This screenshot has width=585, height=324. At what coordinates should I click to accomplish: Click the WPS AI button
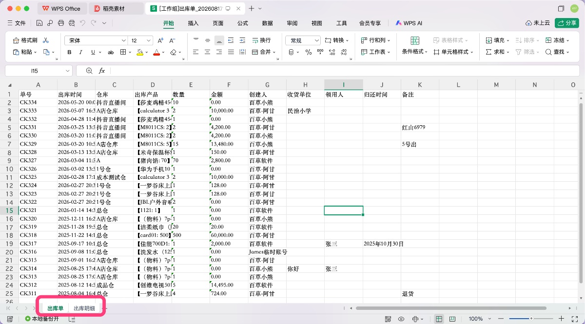click(409, 23)
